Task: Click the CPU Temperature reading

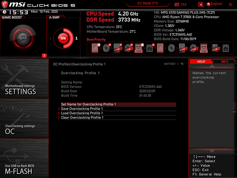Action: click(104, 27)
